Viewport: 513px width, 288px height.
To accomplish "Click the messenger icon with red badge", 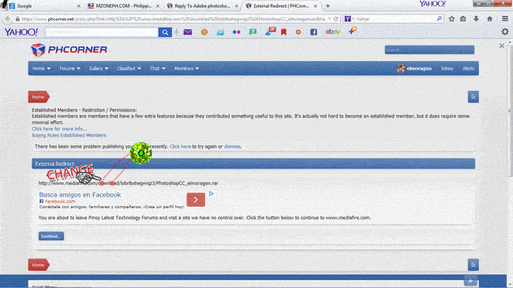I will pyautogui.click(x=271, y=32).
